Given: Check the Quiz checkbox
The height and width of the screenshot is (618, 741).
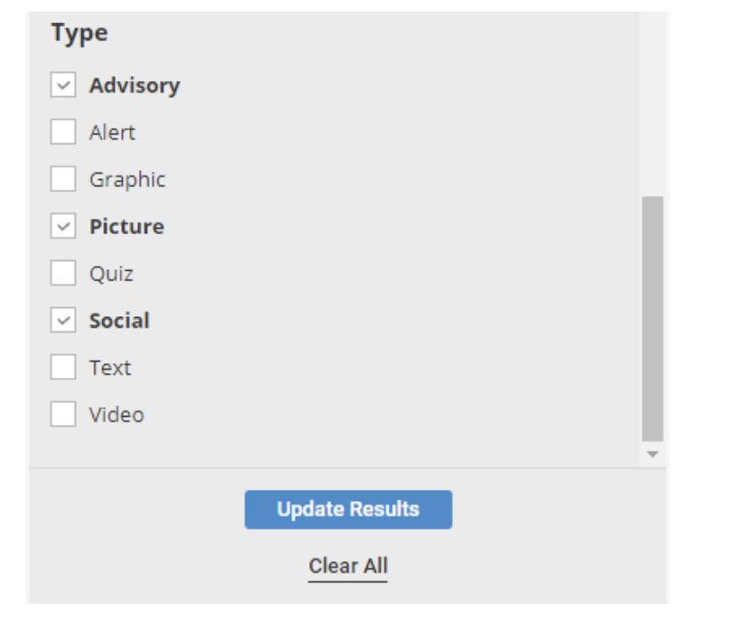Looking at the screenshot, I should pos(63,273).
